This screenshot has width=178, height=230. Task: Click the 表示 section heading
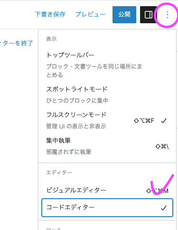pyautogui.click(x=51, y=39)
